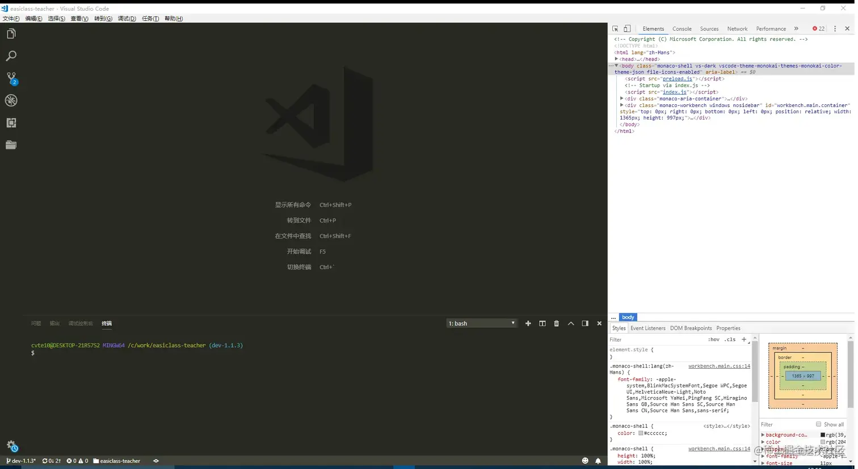Switch to the 问题 panel tab
Screen dimensions: 858x469
tap(36, 323)
